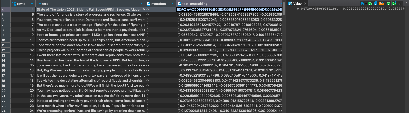Viewport: 409px width, 113px height.
Task: Open the metadata column filter dropdown arrow
Action: point(173,4)
